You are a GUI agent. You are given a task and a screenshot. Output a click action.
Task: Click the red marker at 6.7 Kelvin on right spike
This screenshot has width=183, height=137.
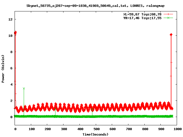171,63
